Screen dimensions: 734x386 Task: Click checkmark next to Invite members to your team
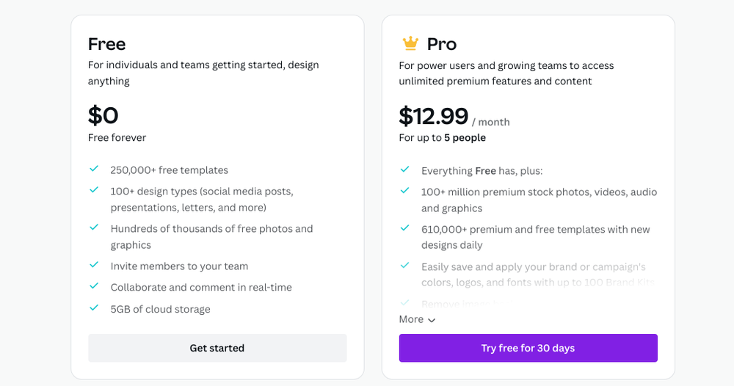[94, 265]
